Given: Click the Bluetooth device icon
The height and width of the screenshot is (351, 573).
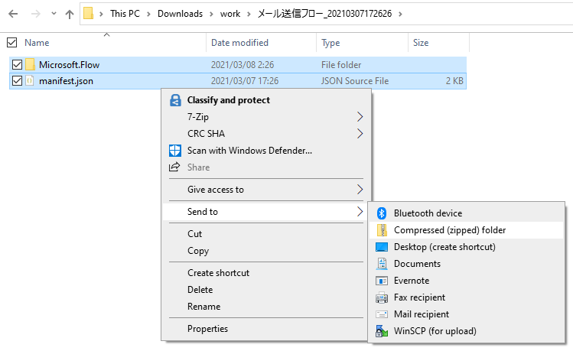Looking at the screenshot, I should [382, 213].
